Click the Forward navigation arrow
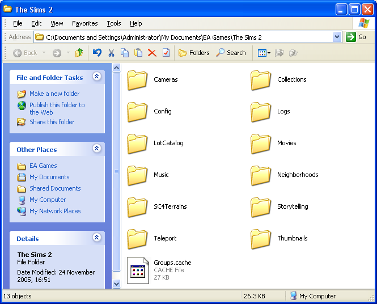This screenshot has width=377, height=304. tap(57, 53)
